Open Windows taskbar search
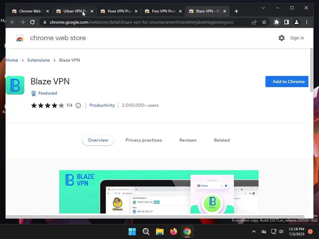This screenshot has height=239, width=319. click(x=146, y=232)
